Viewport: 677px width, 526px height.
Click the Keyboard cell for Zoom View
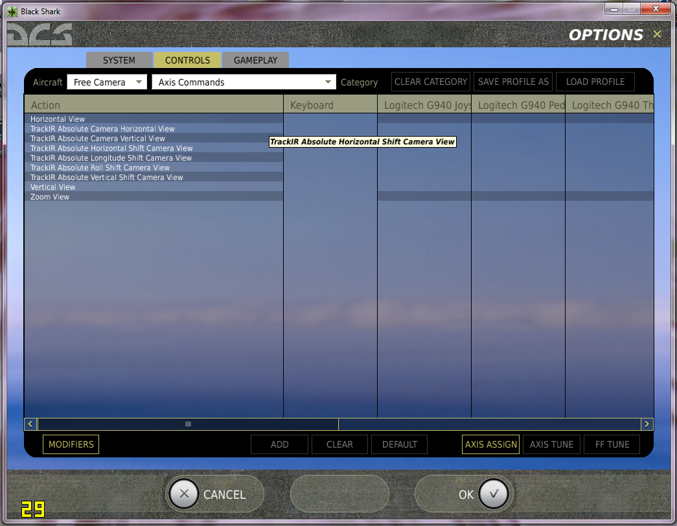330,196
